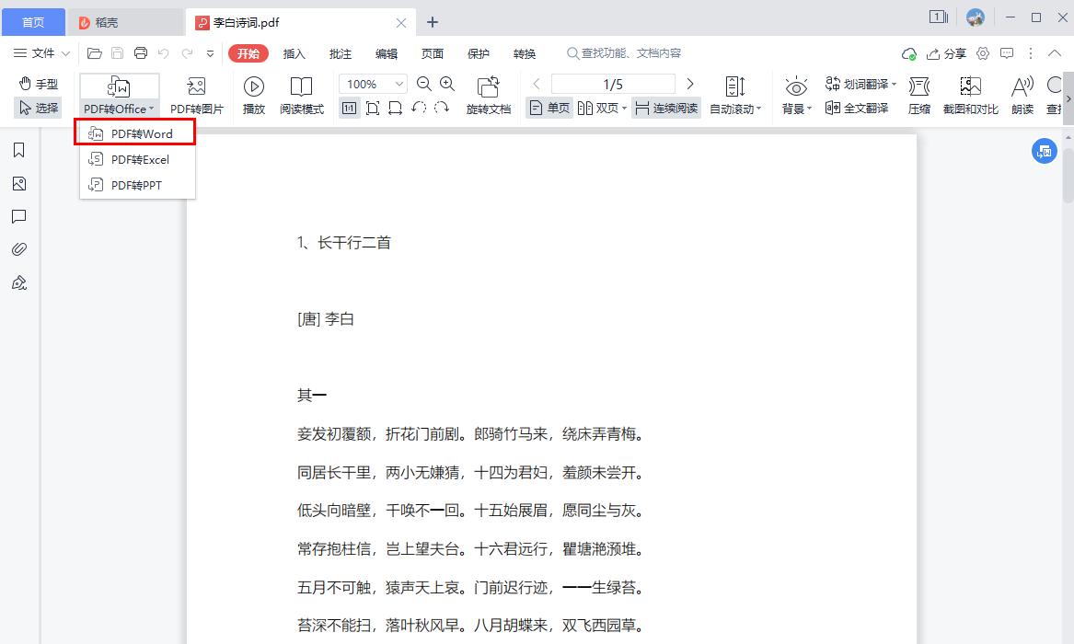Open the bookmark panel in left sidebar

click(x=19, y=149)
